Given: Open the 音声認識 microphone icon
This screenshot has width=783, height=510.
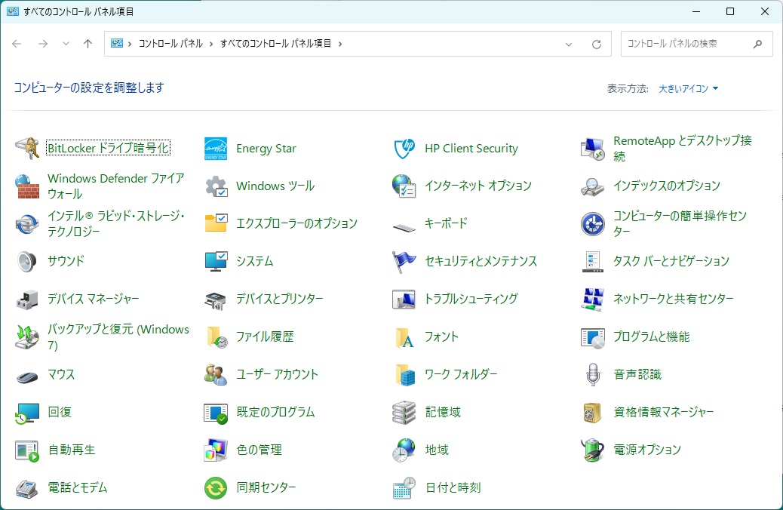Looking at the screenshot, I should coord(593,374).
